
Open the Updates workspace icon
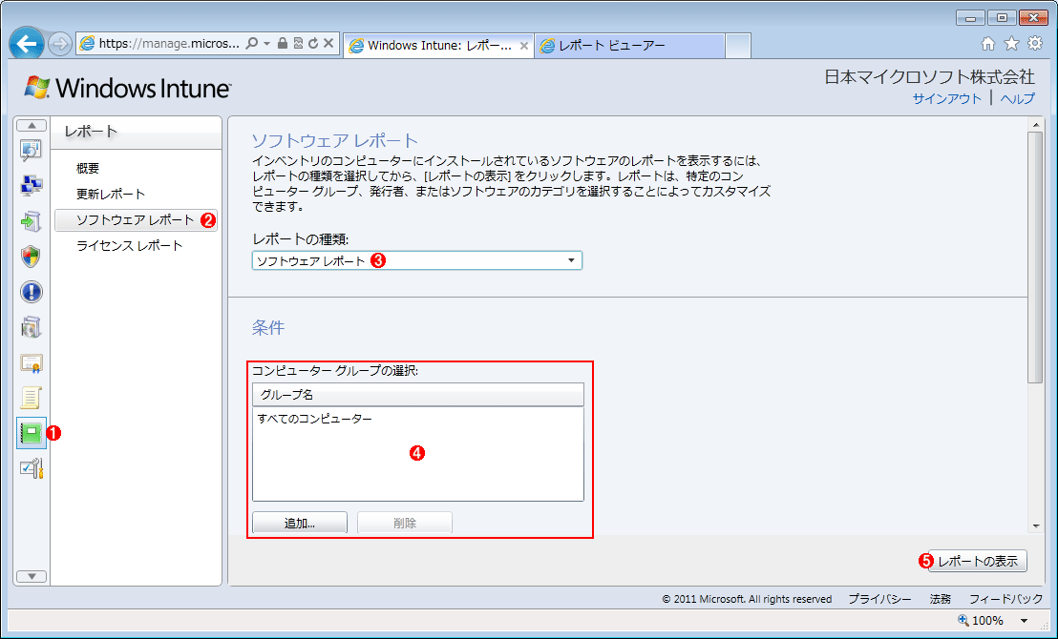click(32, 221)
